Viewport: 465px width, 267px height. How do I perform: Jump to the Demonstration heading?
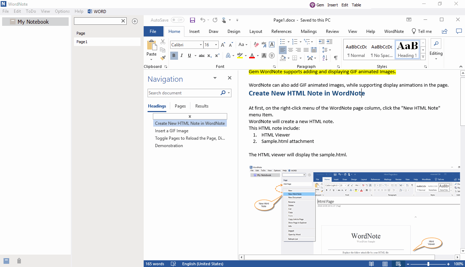pyautogui.click(x=169, y=146)
